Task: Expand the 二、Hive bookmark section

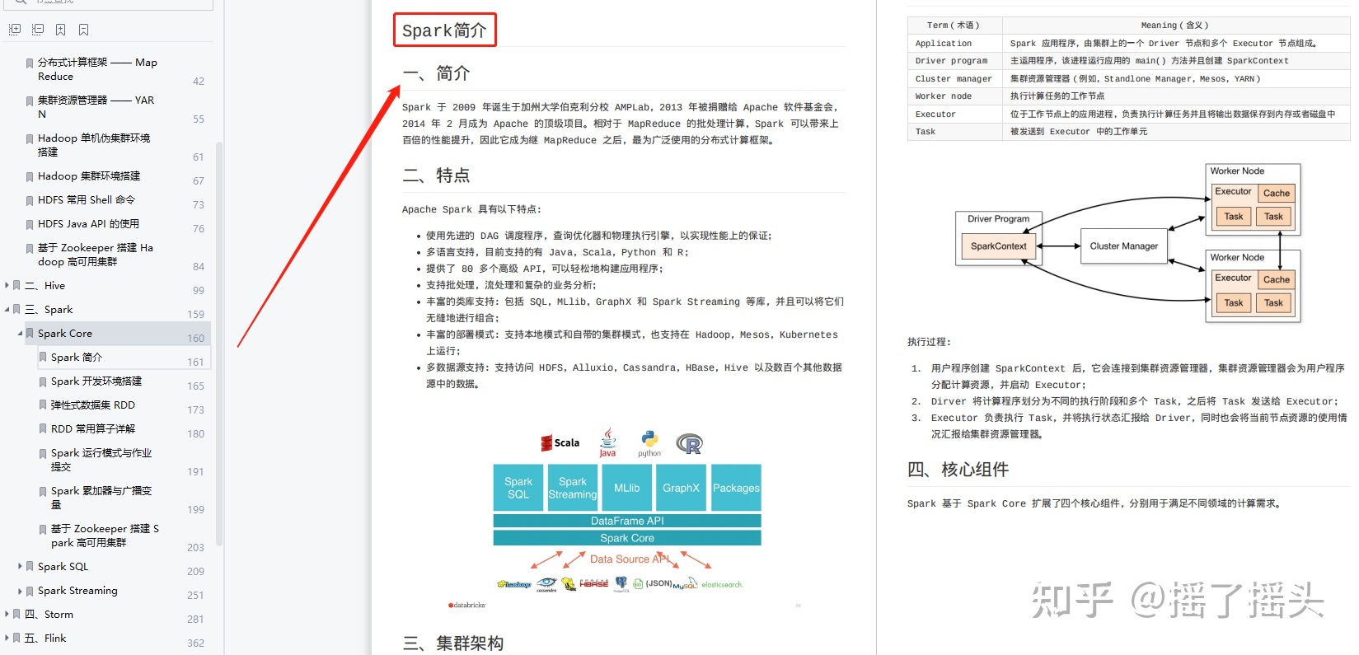Action: coord(7,285)
